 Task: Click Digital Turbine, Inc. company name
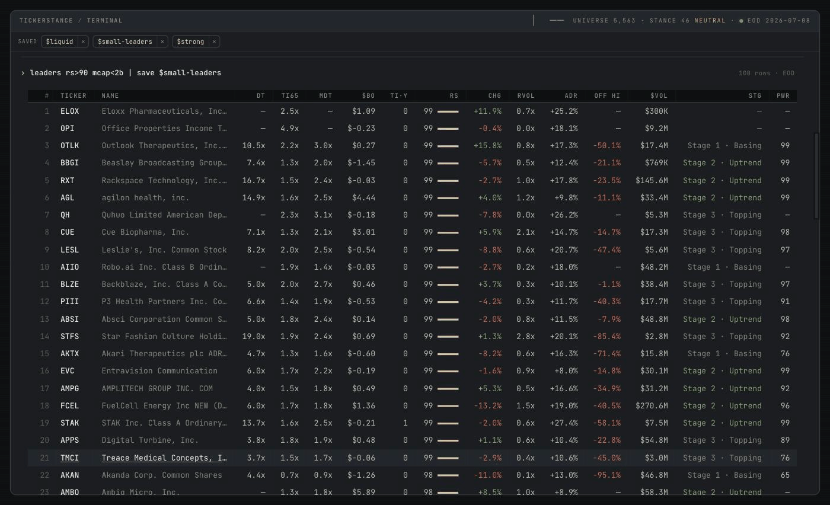pos(150,440)
